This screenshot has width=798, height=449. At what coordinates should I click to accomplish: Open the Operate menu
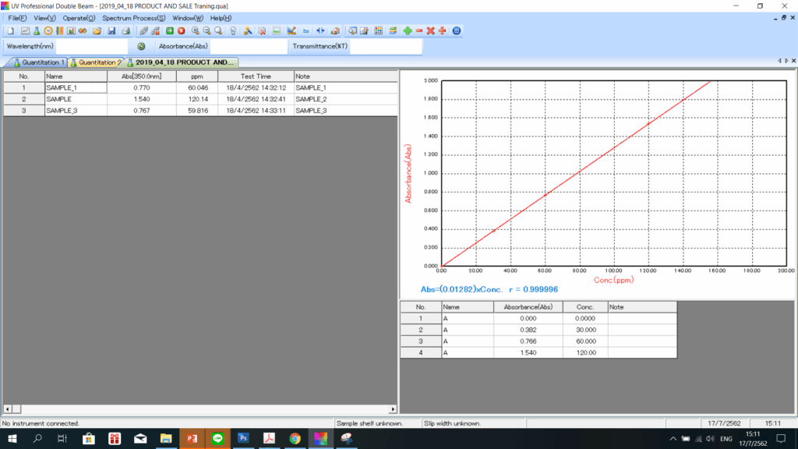pos(79,18)
